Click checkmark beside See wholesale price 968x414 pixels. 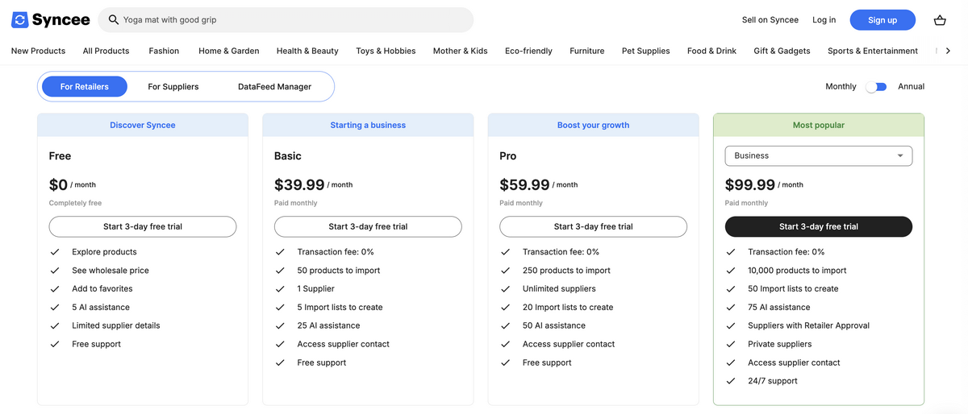55,271
